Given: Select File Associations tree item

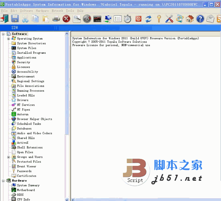Looking at the screenshot, I should coord(30,86).
